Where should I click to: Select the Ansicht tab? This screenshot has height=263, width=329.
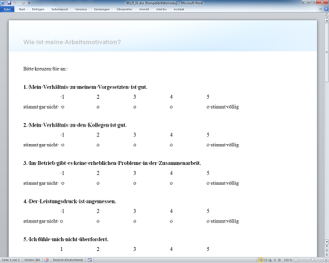pyautogui.click(x=144, y=9)
